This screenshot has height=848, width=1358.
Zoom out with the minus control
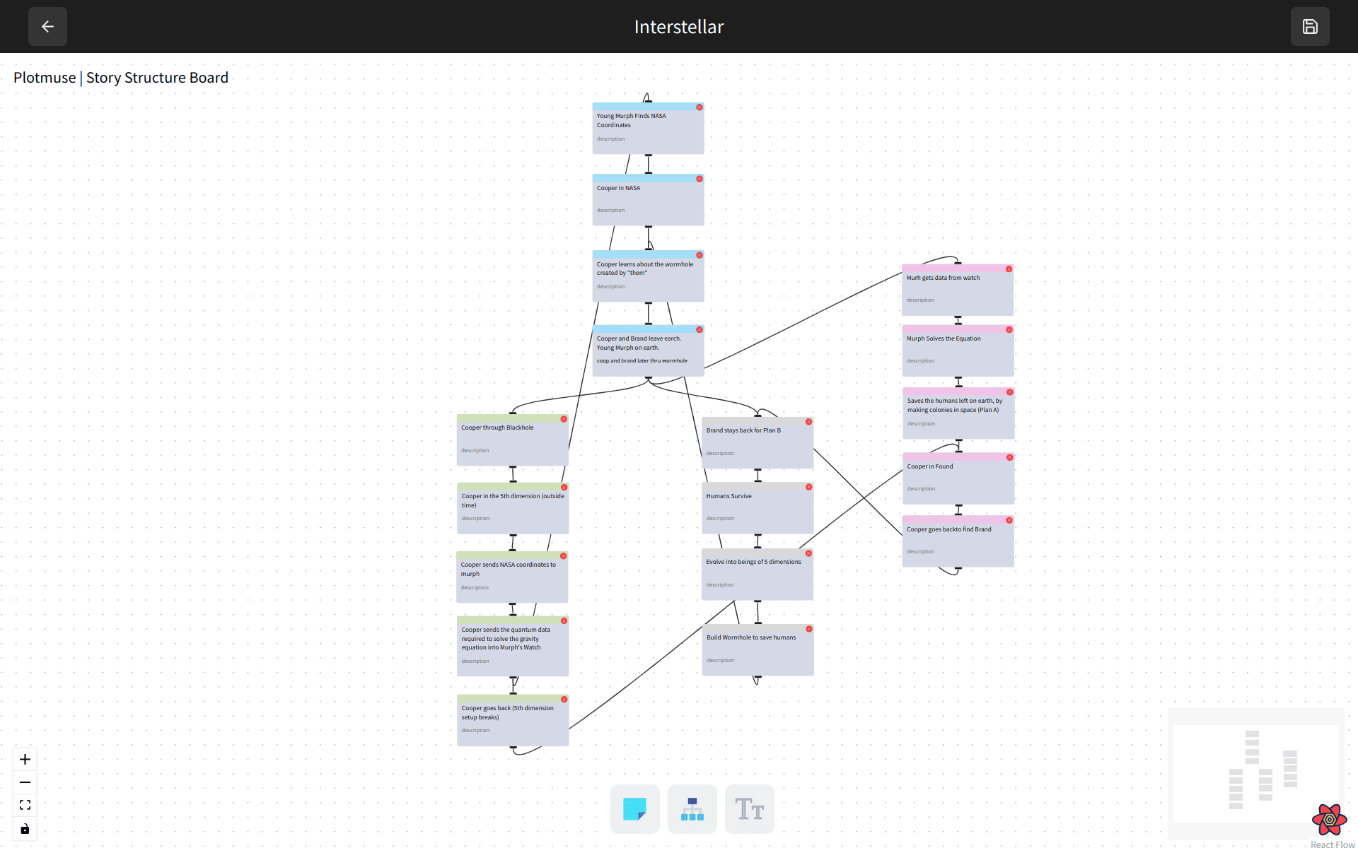[25, 782]
